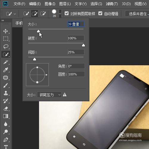Open the 视图(V) menu
Screen dimensions: 149x149
tap(140, 4)
